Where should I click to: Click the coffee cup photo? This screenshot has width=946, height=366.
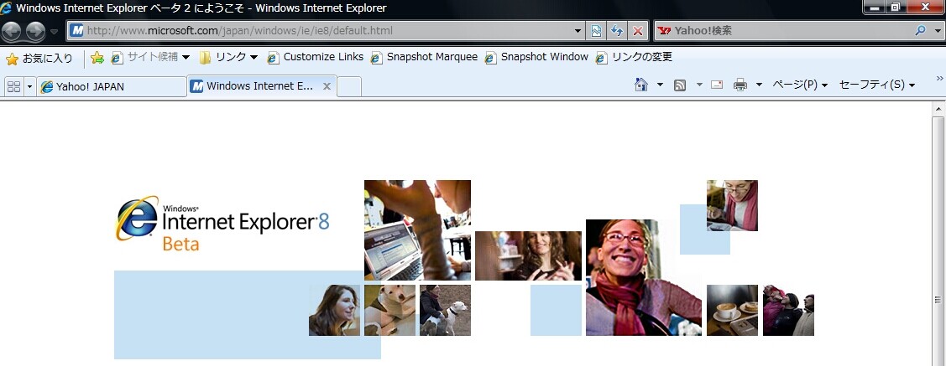pos(733,310)
